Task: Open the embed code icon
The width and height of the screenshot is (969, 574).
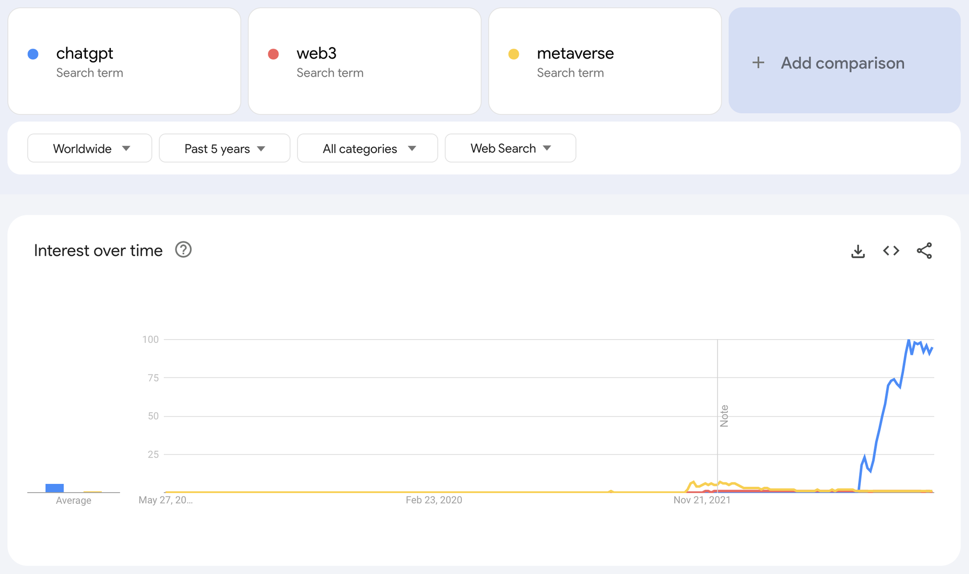Action: tap(891, 251)
